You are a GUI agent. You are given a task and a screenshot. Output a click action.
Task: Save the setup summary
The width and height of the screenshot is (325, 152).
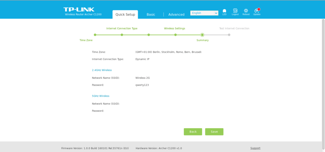click(x=214, y=132)
